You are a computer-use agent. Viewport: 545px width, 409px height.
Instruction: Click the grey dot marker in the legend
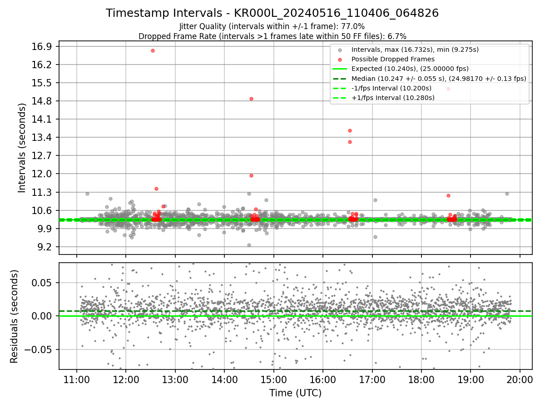tap(341, 50)
